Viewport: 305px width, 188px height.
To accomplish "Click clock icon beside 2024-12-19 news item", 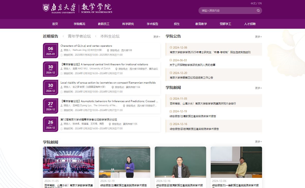I will (171, 111).
